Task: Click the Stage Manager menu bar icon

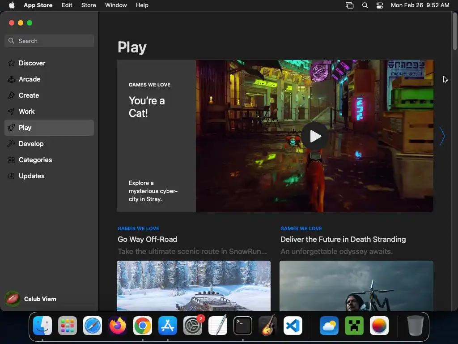Action: click(349, 5)
